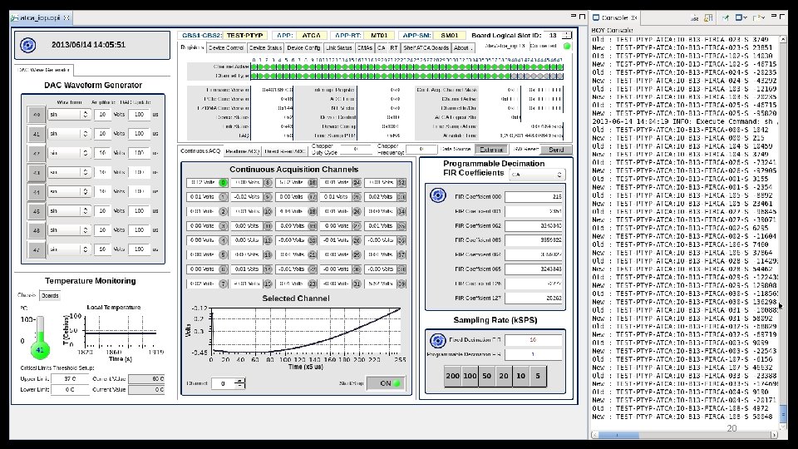Click the round icon beside Fixed Decimation
798x449 pixels.
[x=438, y=340]
